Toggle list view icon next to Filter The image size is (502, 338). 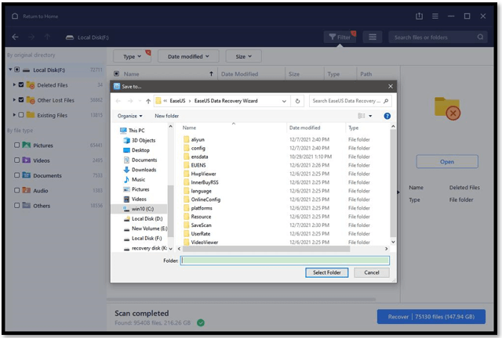point(373,37)
